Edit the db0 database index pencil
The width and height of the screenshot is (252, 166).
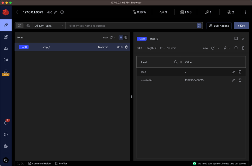click(55, 12)
